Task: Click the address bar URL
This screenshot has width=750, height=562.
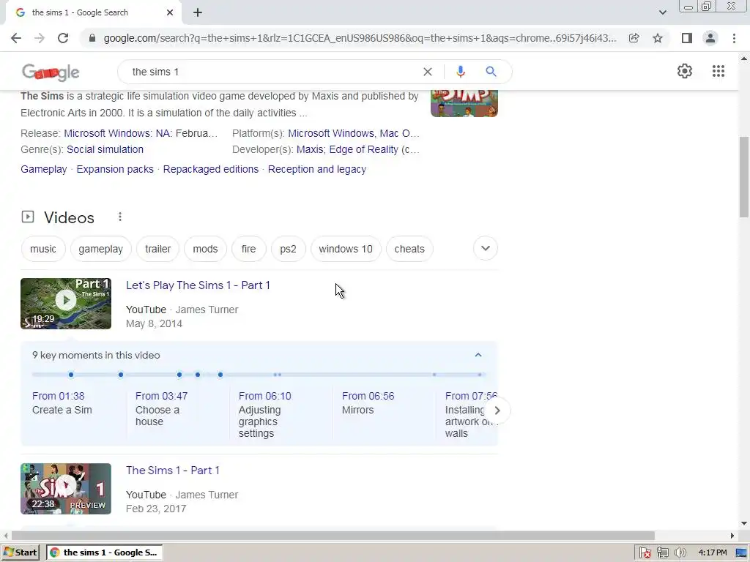Action: [x=360, y=38]
